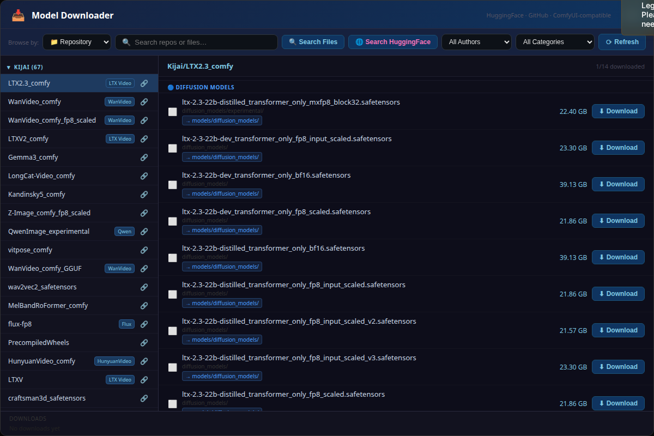Screen dimensions: 654x436
Task: Open the All Authors dropdown
Action: click(476, 42)
